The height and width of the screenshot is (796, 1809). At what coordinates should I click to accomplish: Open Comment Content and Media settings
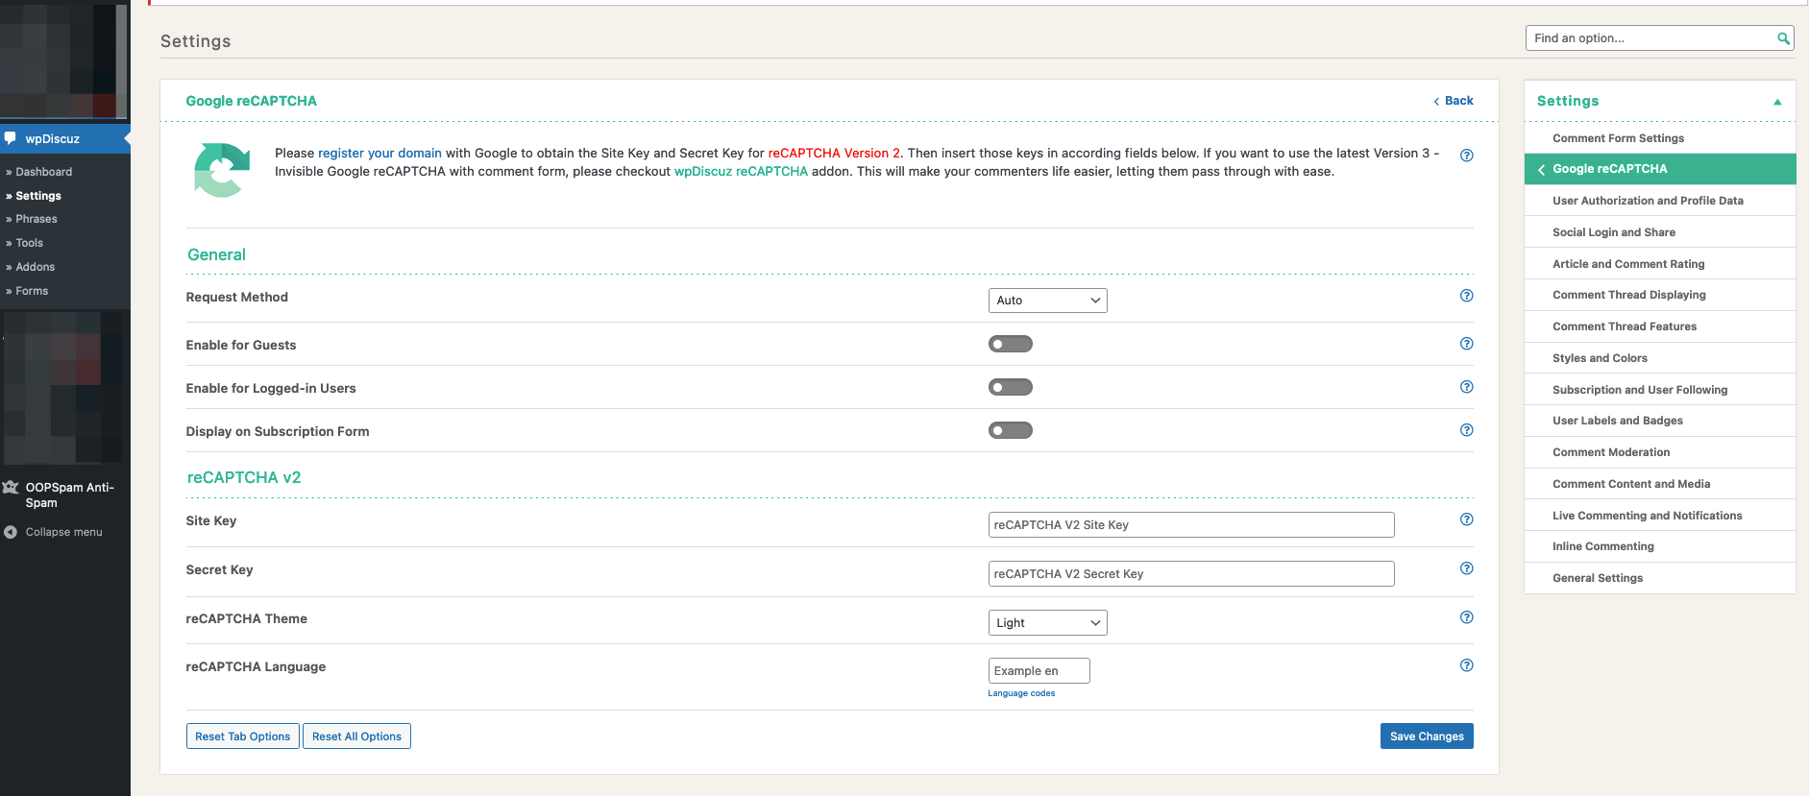(1659, 484)
